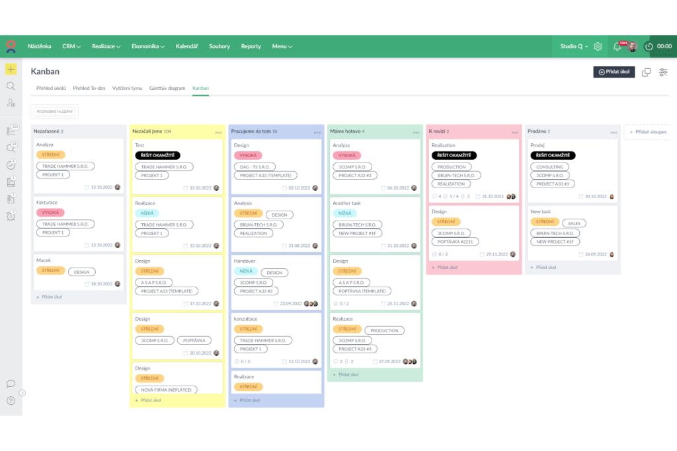Expand the sidebar using the small arrow toggle
Screen dimensions: 677x451
[x=22, y=393]
